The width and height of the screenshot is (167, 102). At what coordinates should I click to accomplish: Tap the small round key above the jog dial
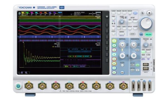tap(143, 13)
